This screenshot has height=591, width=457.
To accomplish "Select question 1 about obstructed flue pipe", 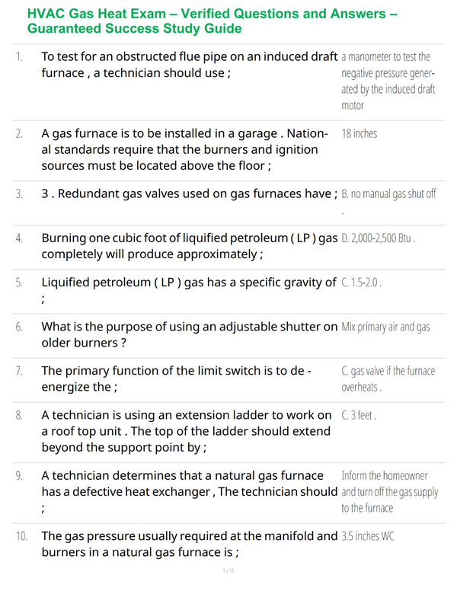I will click(190, 65).
